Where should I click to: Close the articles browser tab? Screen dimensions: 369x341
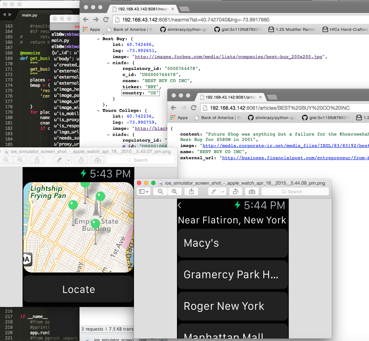tap(260, 97)
